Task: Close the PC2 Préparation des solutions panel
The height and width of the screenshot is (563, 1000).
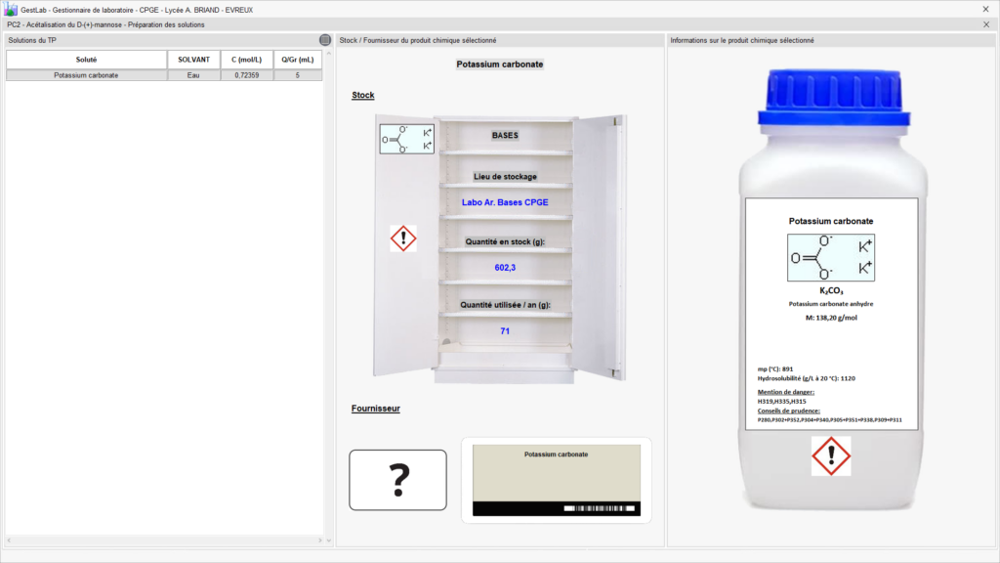Action: point(985,24)
